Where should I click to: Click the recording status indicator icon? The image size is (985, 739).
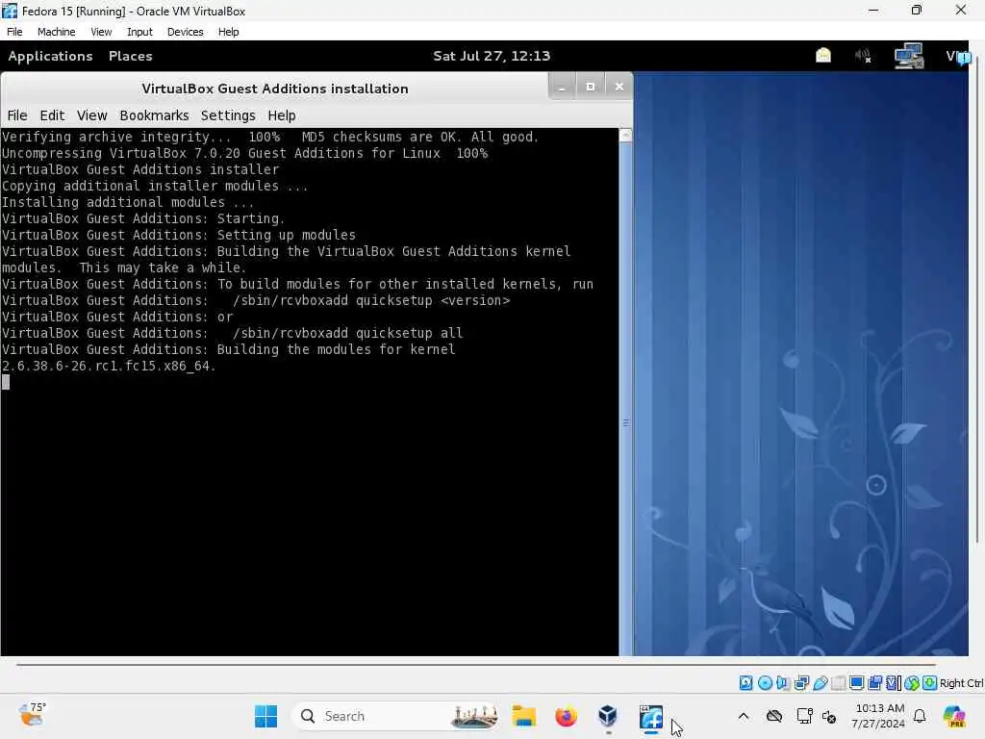pyautogui.click(x=874, y=683)
